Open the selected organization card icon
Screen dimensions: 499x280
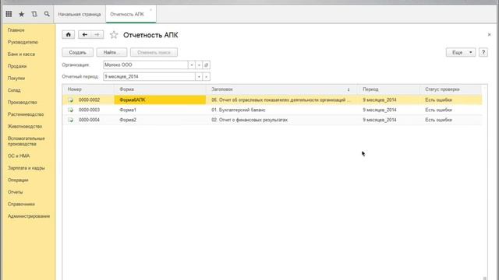point(206,65)
